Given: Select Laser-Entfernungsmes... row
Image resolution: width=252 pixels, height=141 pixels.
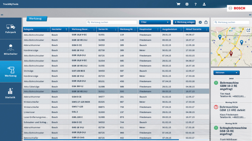Looking at the screenshot, I should tap(116, 117).
